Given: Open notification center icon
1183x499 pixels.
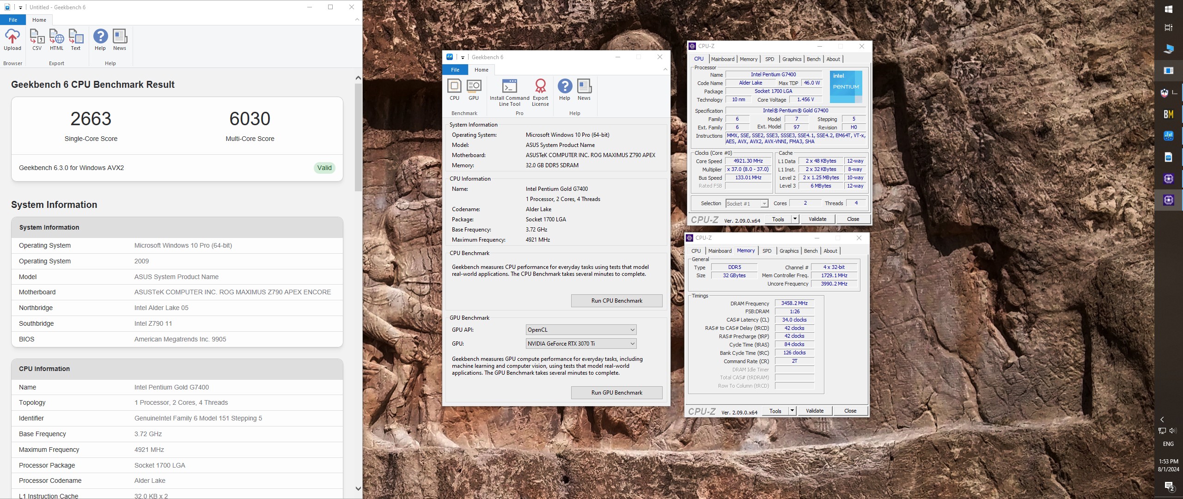Looking at the screenshot, I should pyautogui.click(x=1169, y=487).
